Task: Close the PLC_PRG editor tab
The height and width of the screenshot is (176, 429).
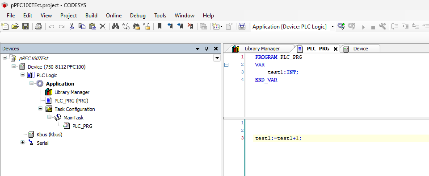Action: (336, 49)
